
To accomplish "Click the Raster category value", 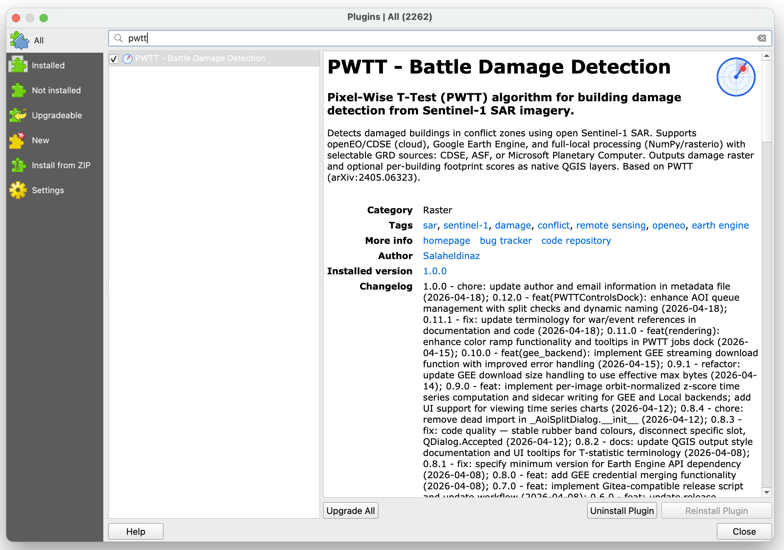I will click(437, 210).
